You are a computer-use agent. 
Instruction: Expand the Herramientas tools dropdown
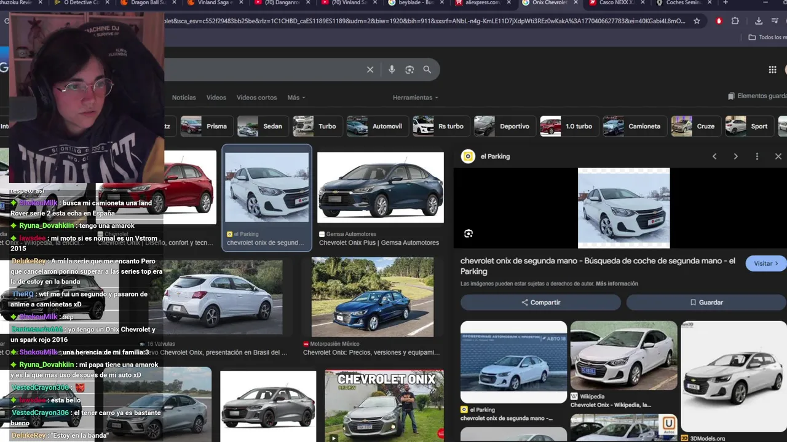(416, 98)
